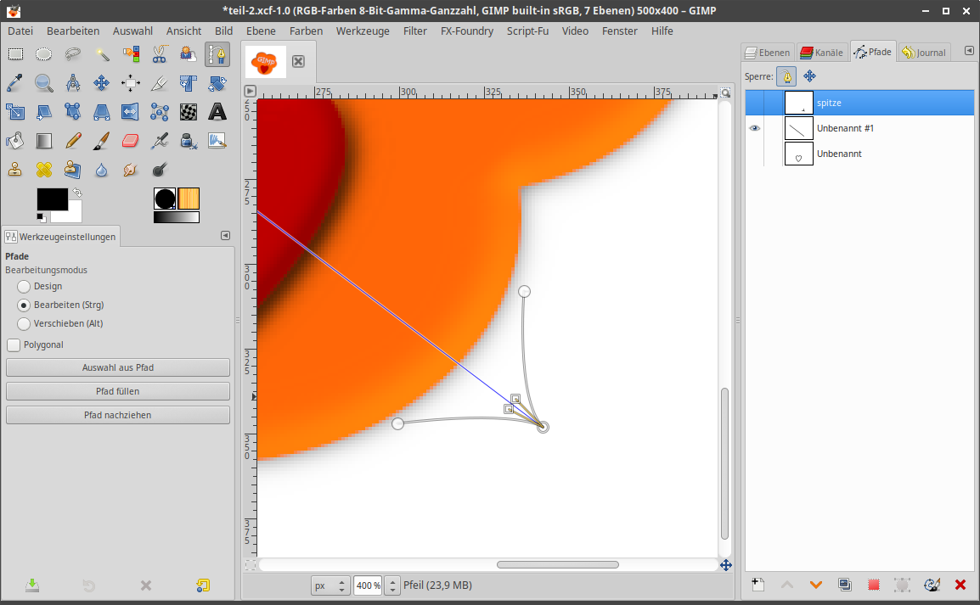The height and width of the screenshot is (605, 980).
Task: Select the Bucket Fill tool
Action: click(15, 141)
